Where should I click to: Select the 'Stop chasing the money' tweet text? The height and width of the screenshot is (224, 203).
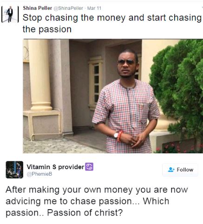[112, 23]
